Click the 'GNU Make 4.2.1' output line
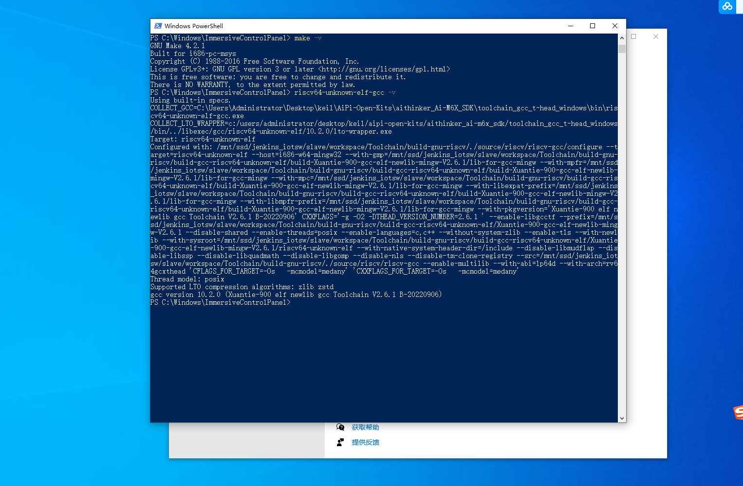Viewport: 743px width, 486px height. coord(178,46)
